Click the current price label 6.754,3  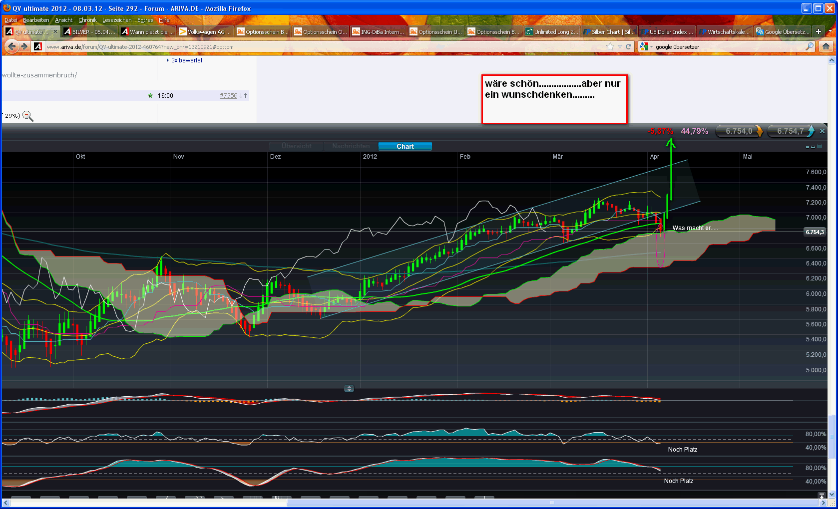[815, 232]
